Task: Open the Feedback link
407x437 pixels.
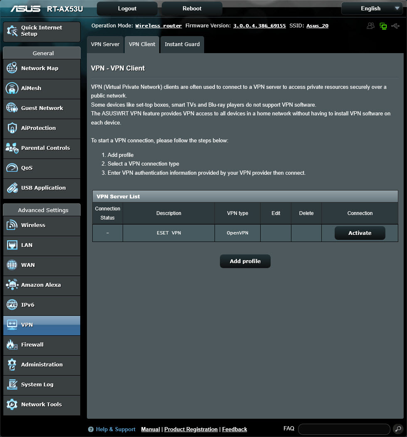Action: tap(234, 429)
